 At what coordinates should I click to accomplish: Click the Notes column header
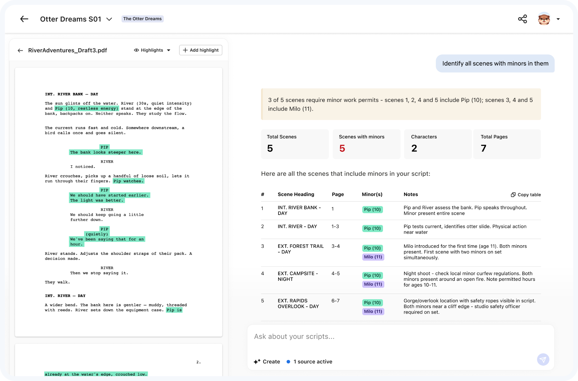coord(411,194)
